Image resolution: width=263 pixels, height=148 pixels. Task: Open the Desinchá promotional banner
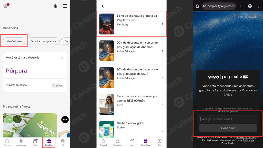[x=30, y=125]
